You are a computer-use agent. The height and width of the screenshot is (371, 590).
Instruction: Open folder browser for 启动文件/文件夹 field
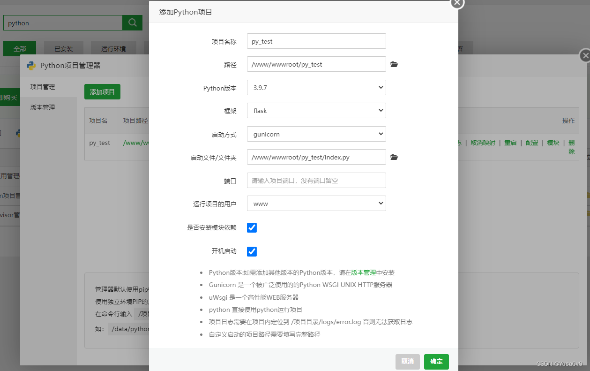[x=394, y=157]
